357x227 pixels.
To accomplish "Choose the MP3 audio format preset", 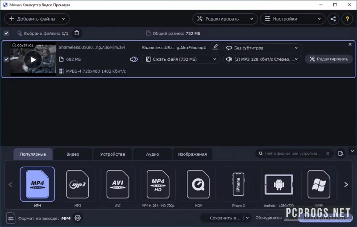I will coord(77,184).
